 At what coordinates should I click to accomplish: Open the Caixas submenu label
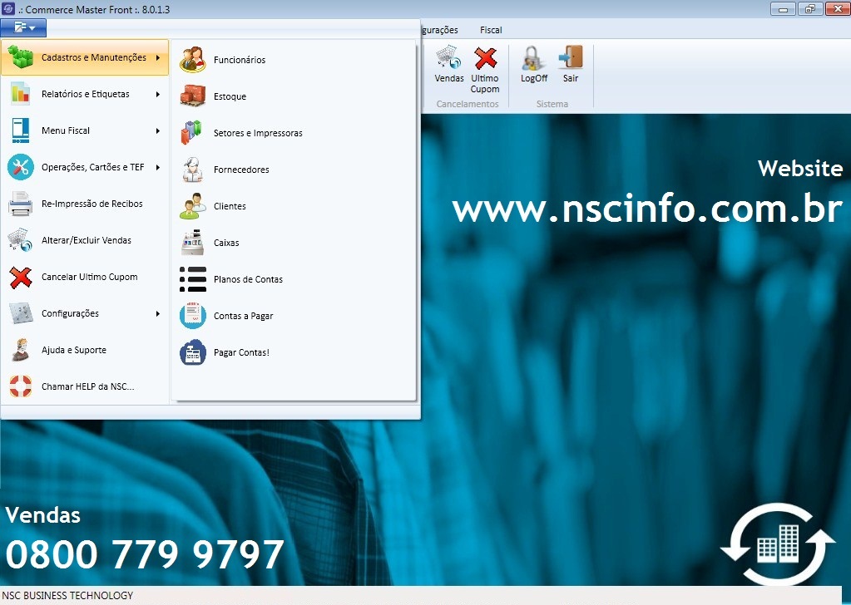pyautogui.click(x=225, y=243)
